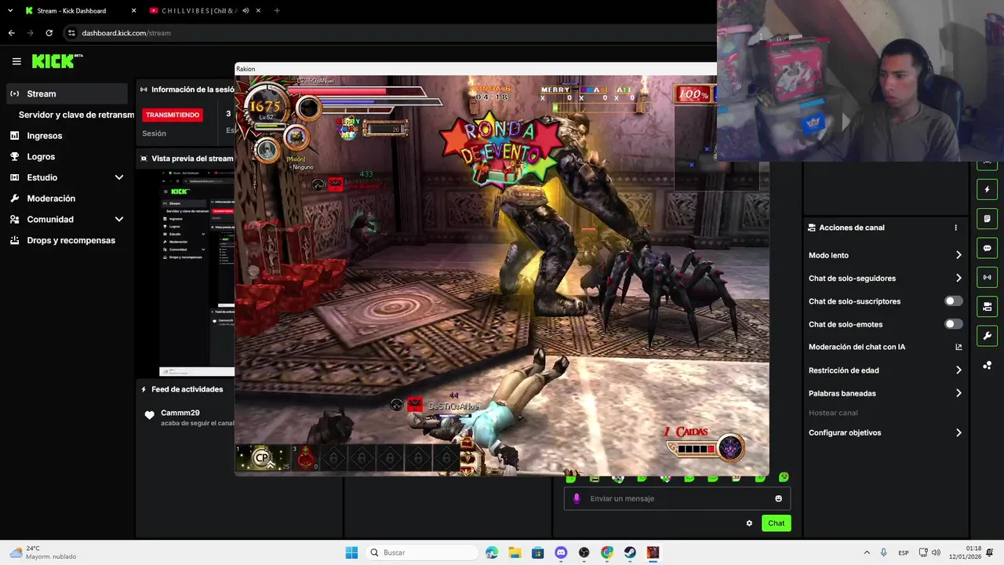Show hidden system tray icons

(x=867, y=552)
